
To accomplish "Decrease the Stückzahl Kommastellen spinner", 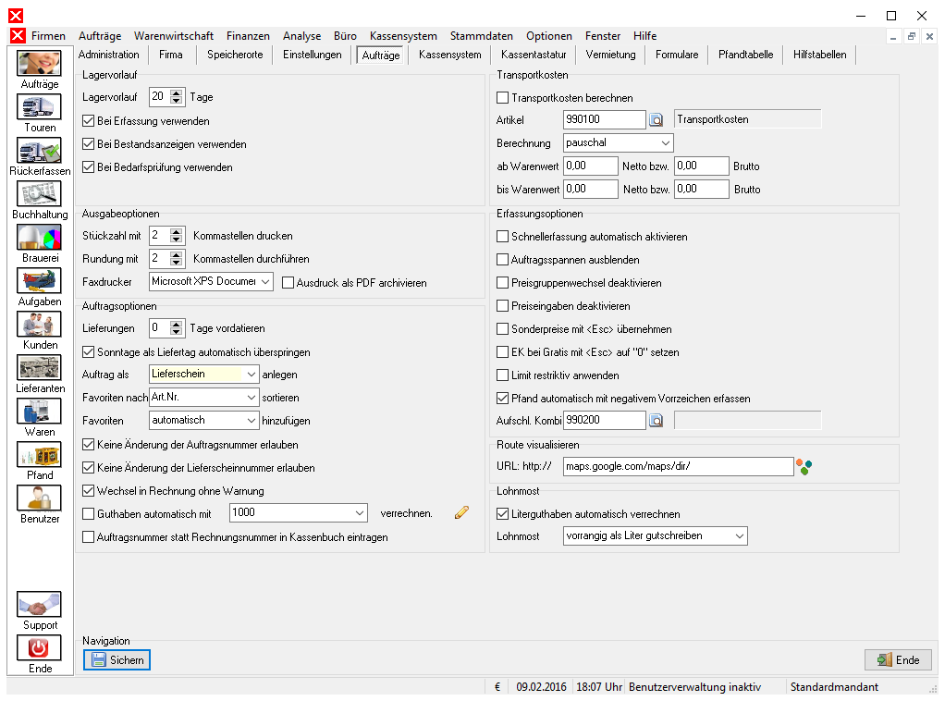I will [x=176, y=240].
